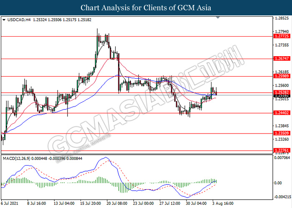Click the 1.27355 price scale value

click(x=282, y=45)
